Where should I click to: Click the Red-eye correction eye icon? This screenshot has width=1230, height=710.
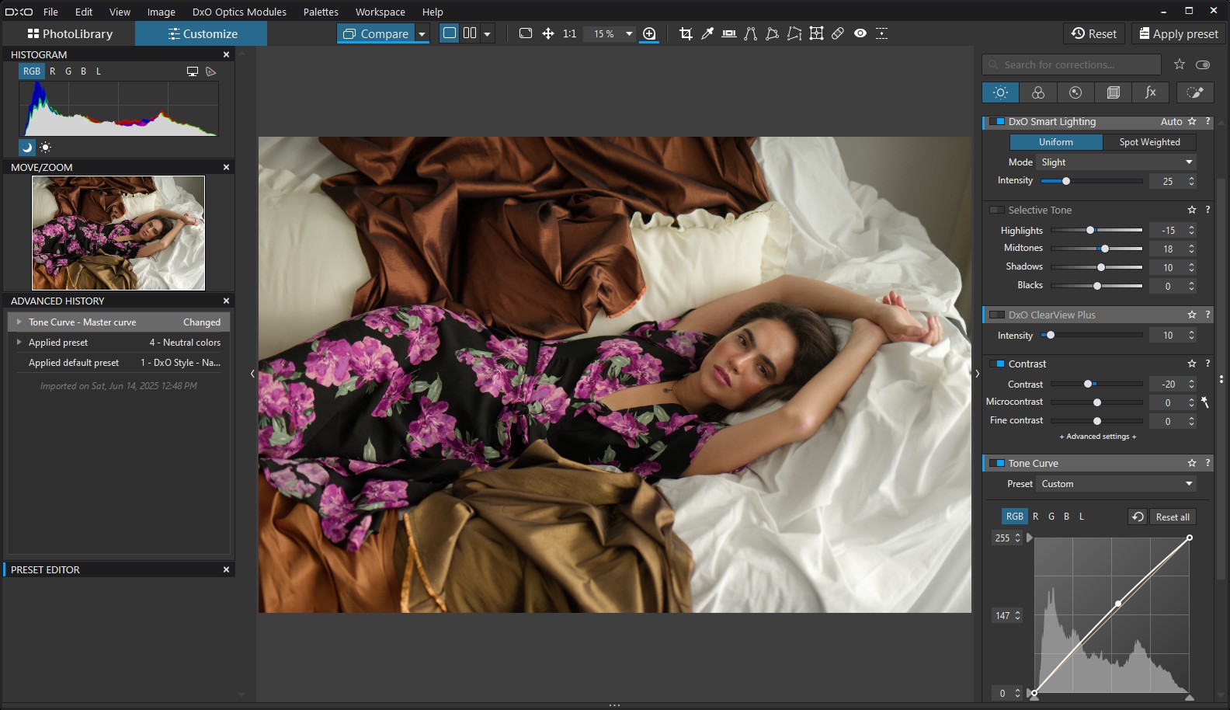[x=860, y=33]
